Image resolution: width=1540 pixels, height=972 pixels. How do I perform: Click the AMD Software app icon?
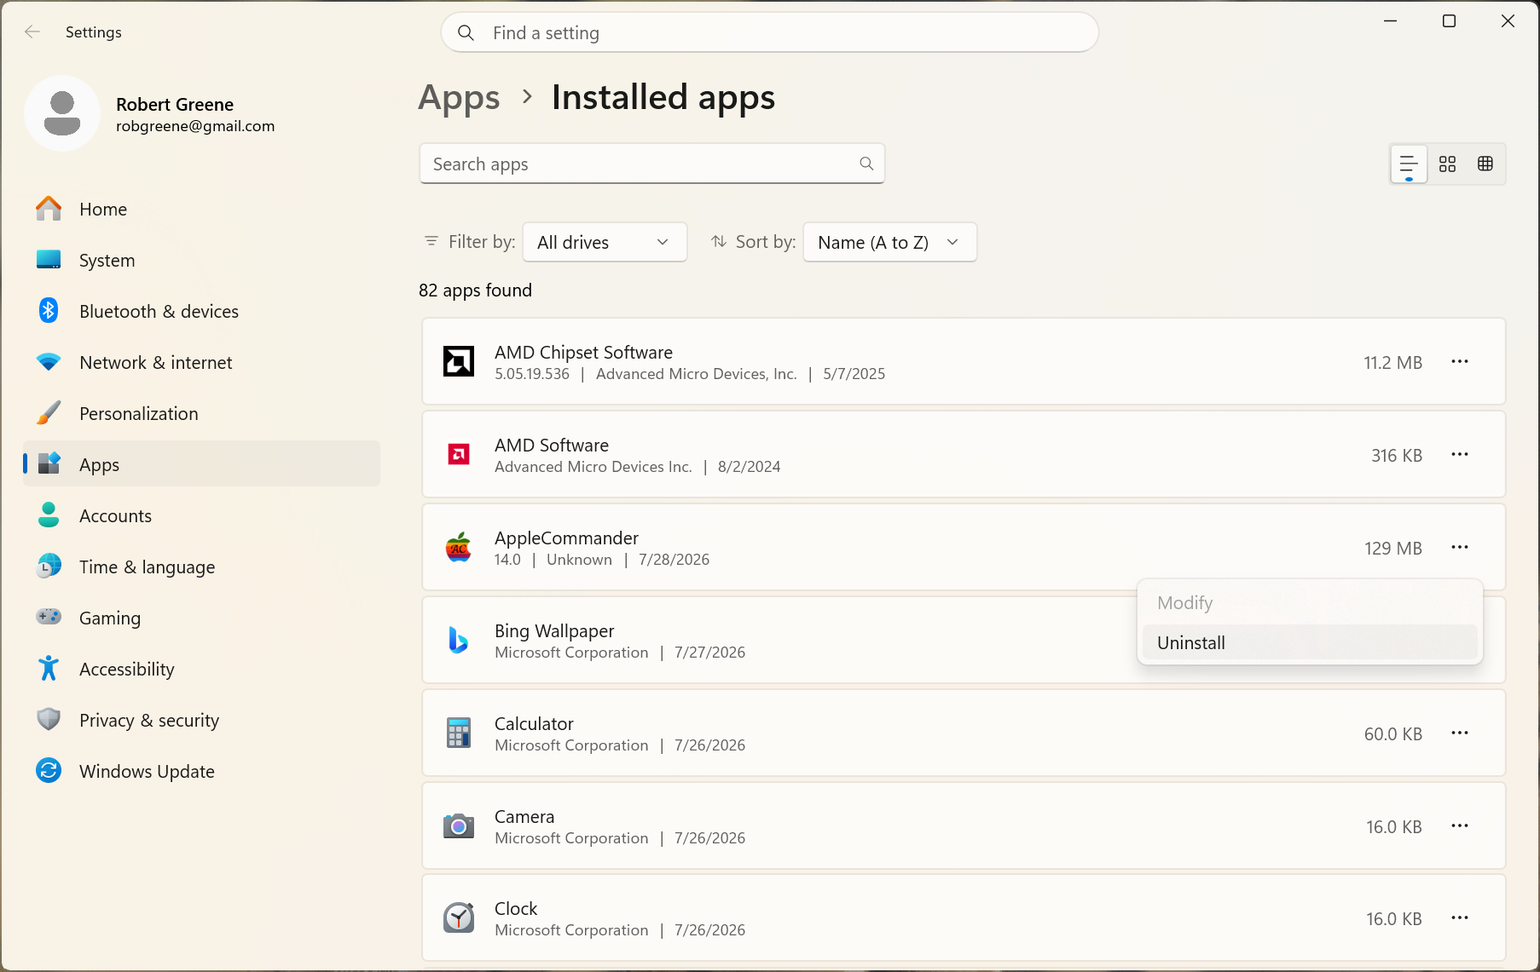459,454
